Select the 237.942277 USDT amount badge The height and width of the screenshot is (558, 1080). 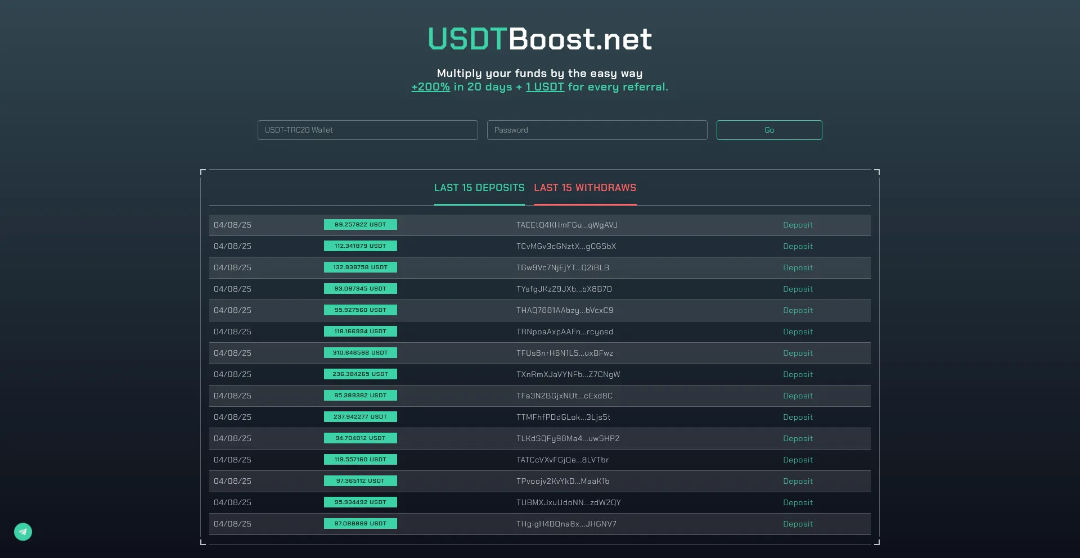tap(361, 417)
